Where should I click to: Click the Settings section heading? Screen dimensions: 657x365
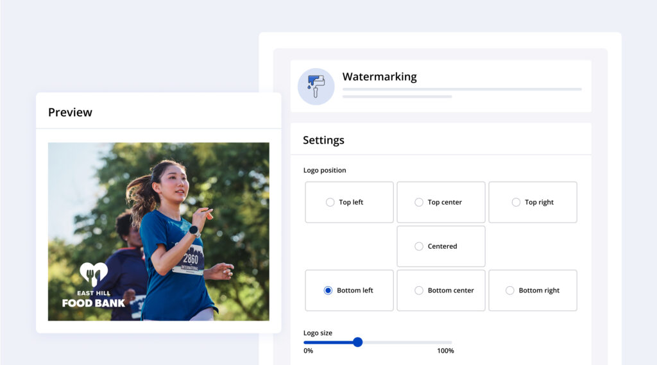[x=323, y=140]
